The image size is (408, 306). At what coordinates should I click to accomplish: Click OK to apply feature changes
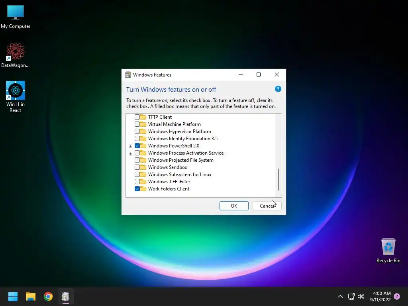[234, 206]
